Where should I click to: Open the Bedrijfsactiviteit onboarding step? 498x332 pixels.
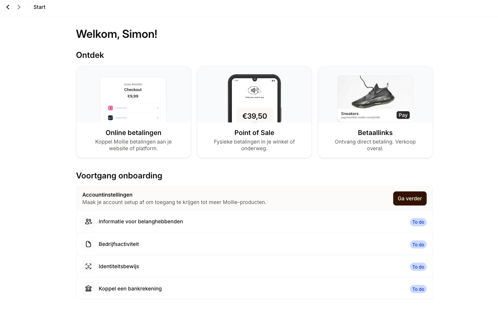pos(119,244)
